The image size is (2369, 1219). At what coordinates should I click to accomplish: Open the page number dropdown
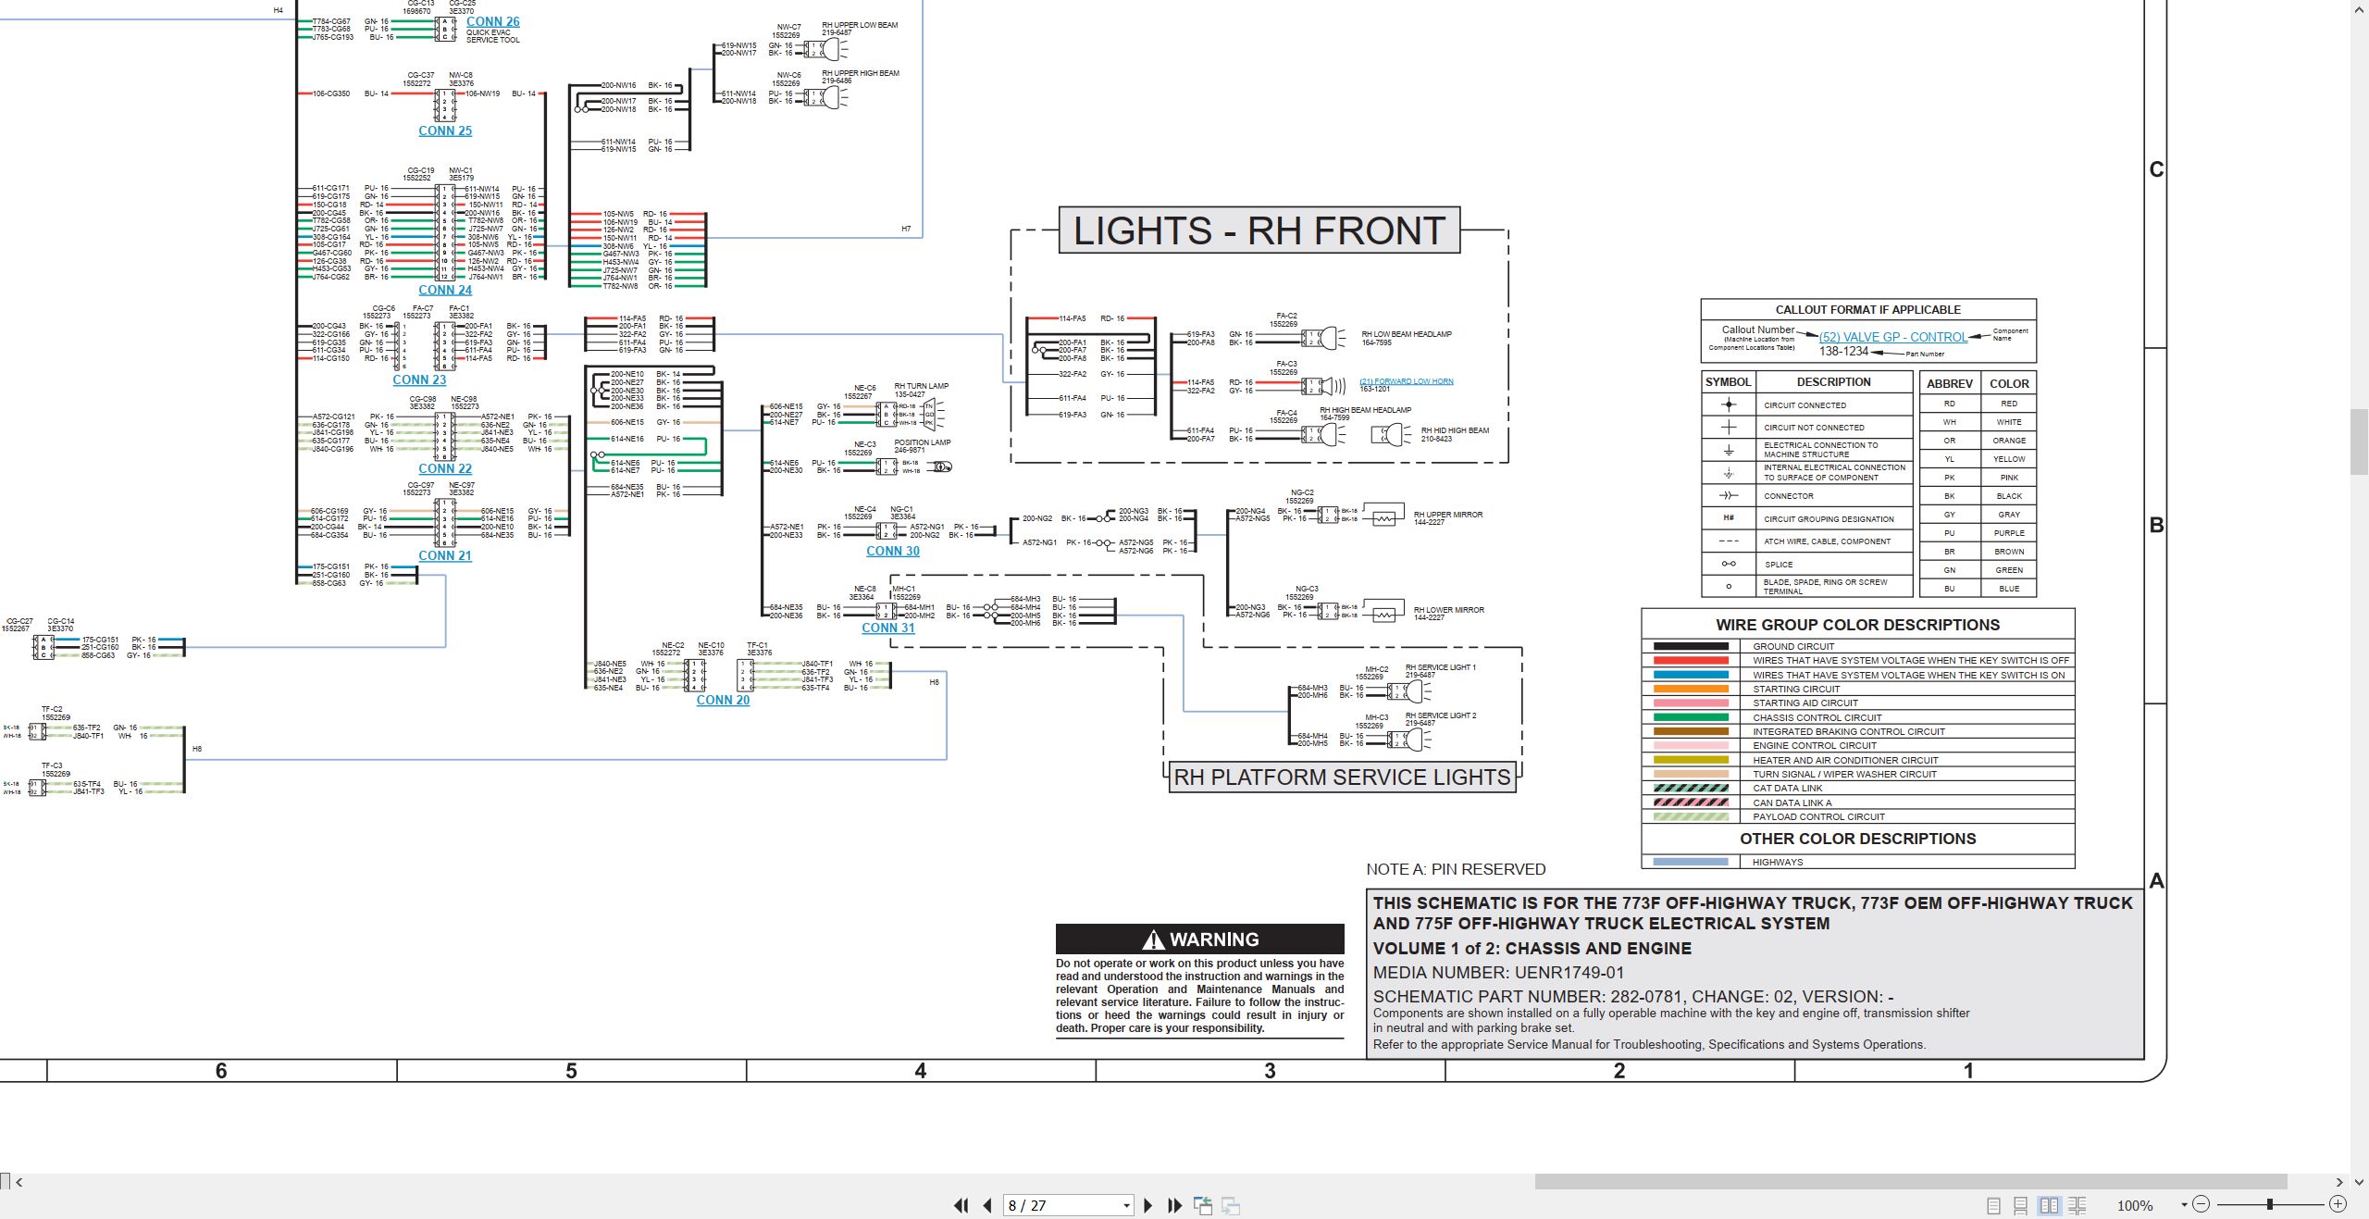1126,1205
